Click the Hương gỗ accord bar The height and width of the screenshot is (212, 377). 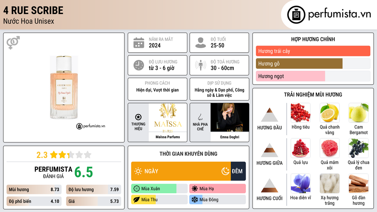[313, 63]
